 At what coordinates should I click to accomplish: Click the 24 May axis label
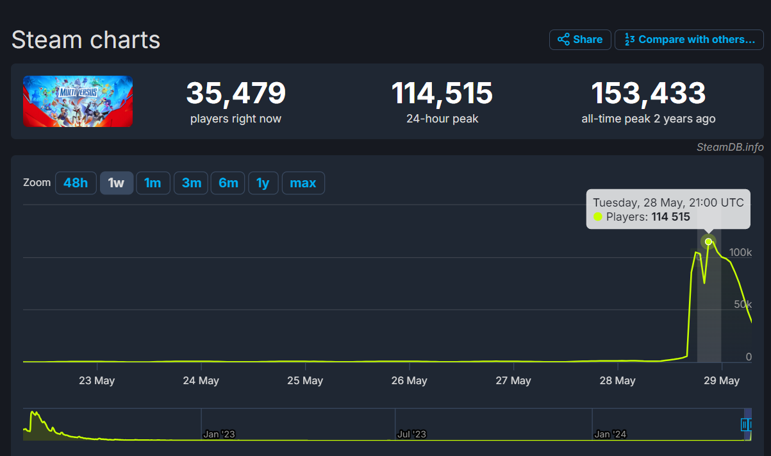point(201,380)
